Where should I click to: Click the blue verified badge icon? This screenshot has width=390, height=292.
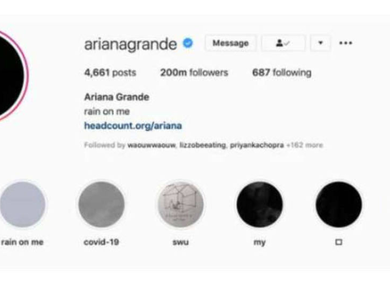pyautogui.click(x=188, y=43)
